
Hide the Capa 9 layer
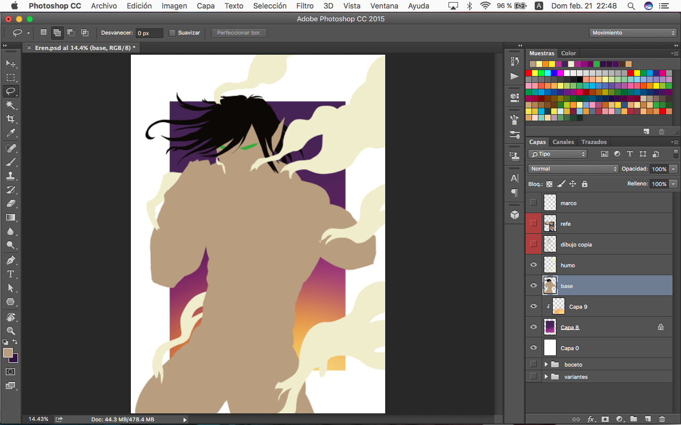point(534,307)
